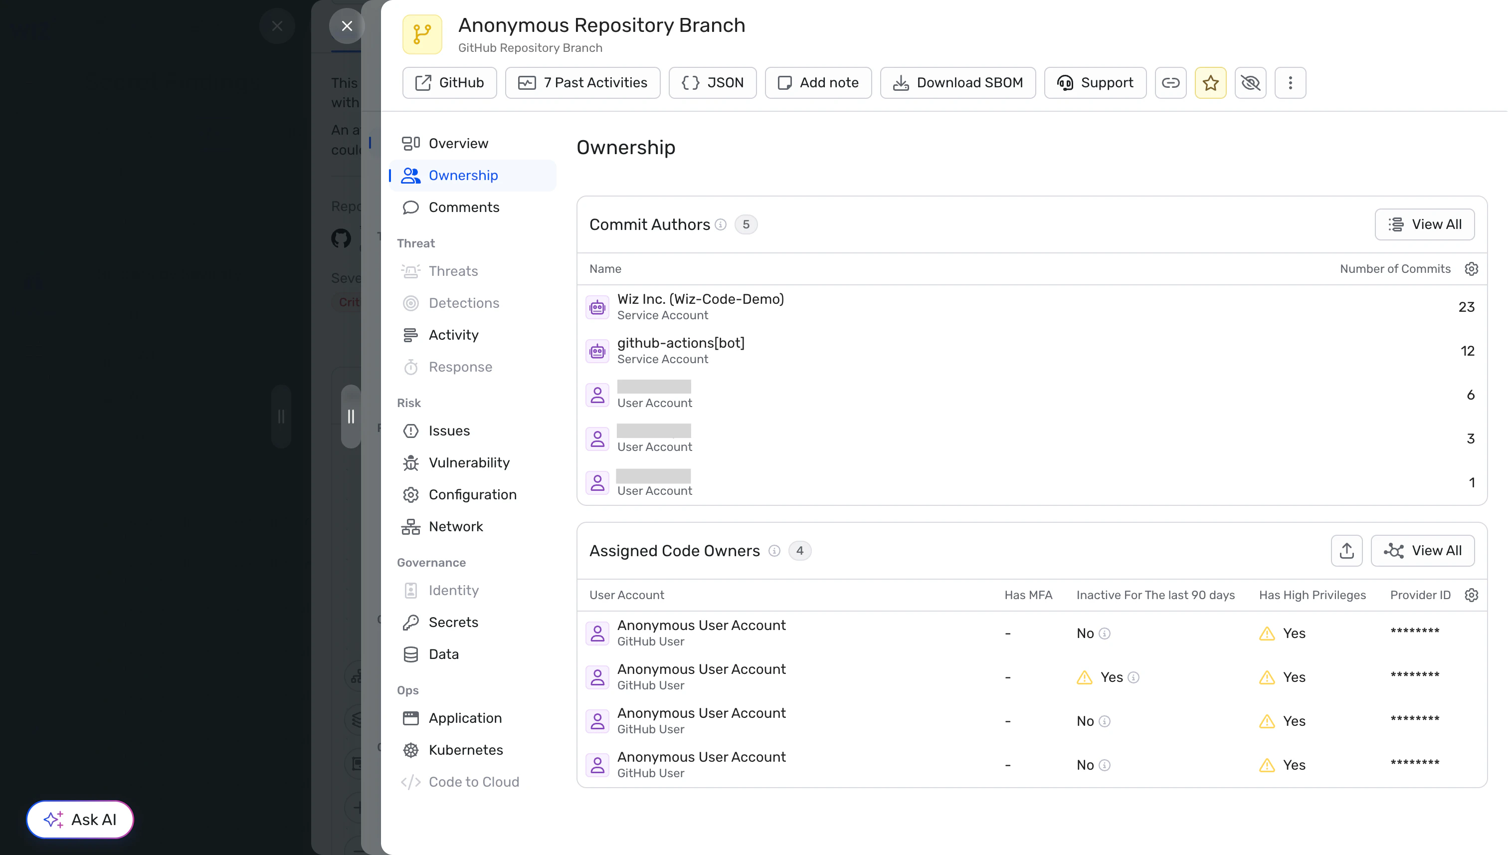1508x855 pixels.
Task: Click the panel resize handle with vertical bars
Action: click(x=351, y=417)
